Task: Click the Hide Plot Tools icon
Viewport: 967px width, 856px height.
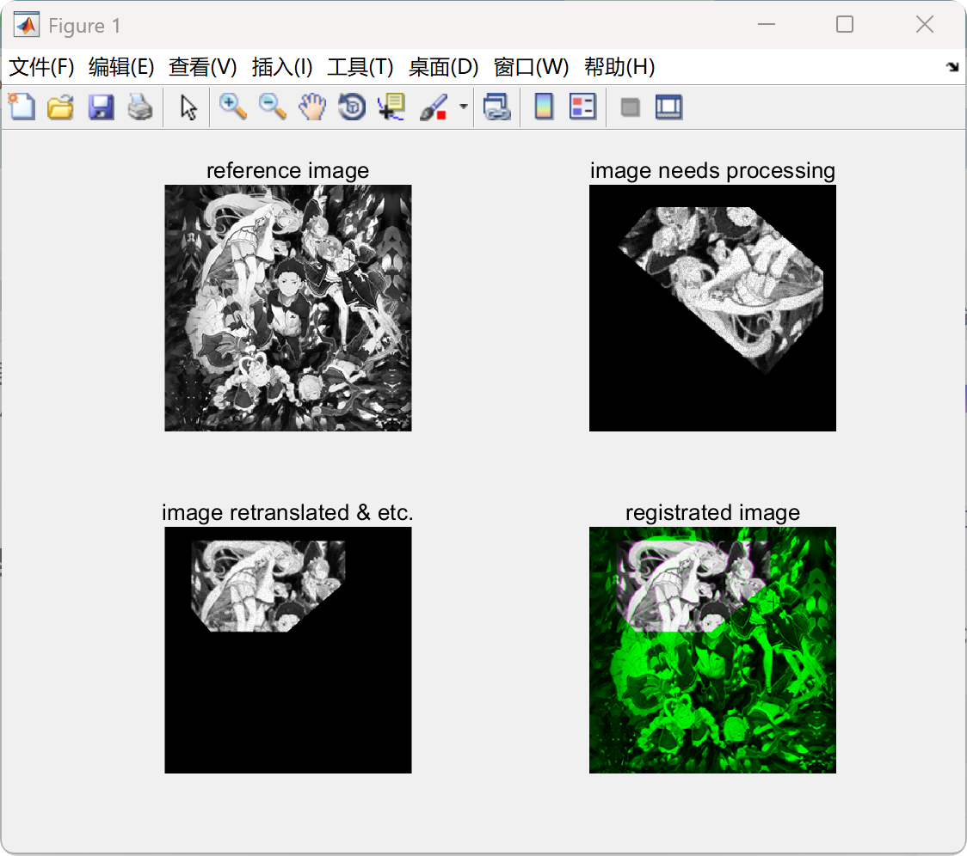Action: [x=630, y=107]
